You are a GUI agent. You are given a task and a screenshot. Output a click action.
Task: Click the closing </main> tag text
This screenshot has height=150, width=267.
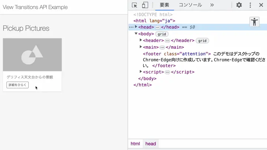pos(175,47)
